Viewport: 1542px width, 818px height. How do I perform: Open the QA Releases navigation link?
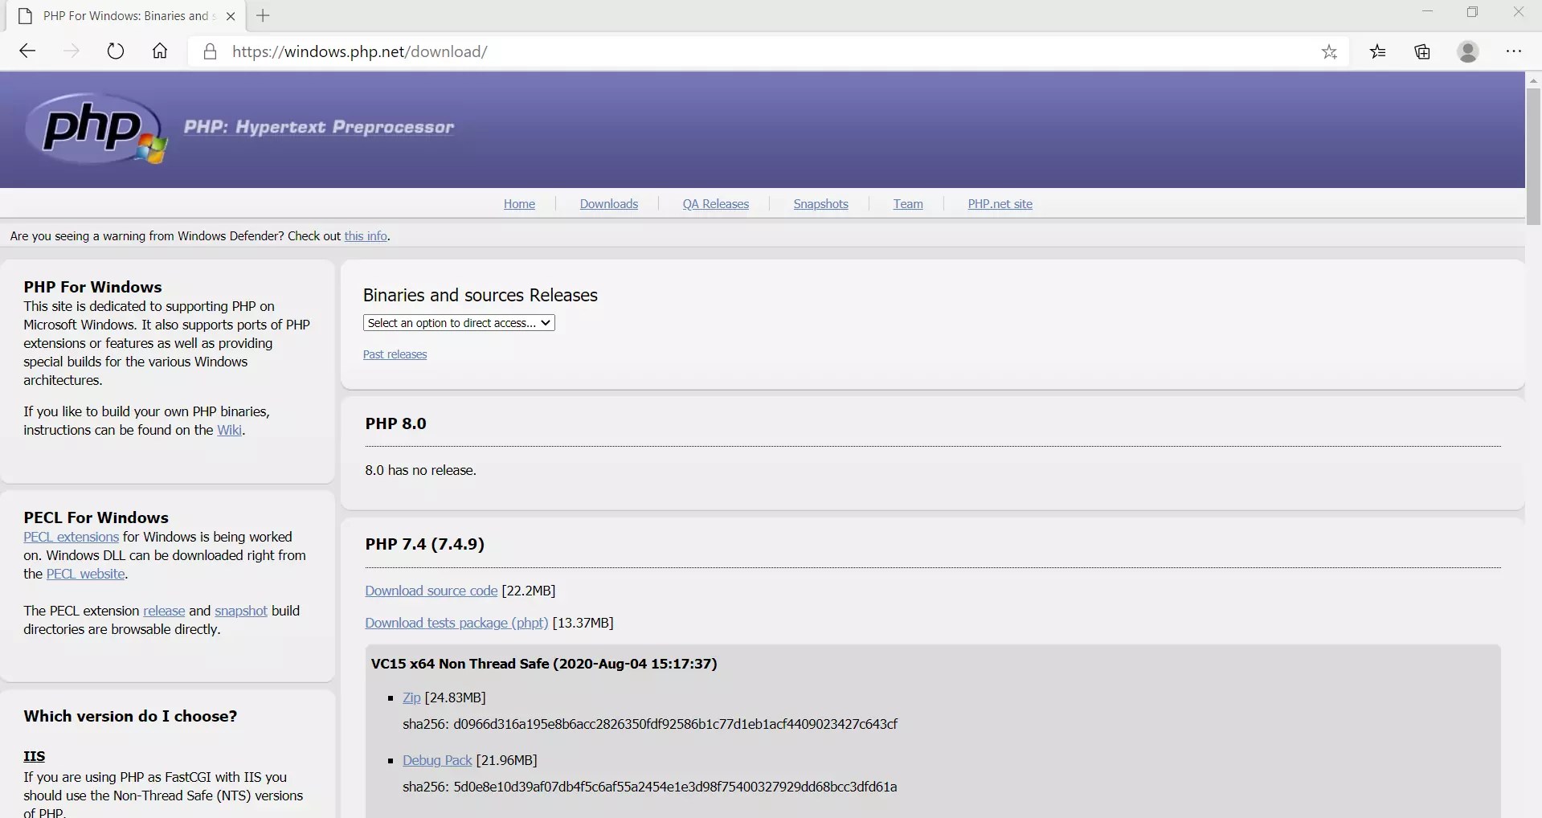[716, 204]
